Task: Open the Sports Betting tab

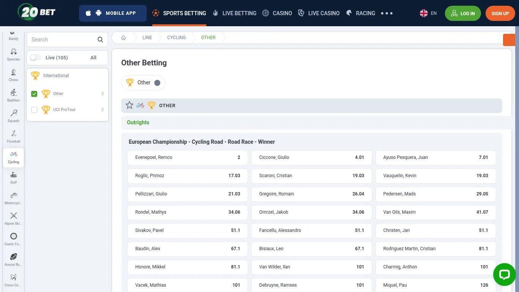Action: point(179,13)
